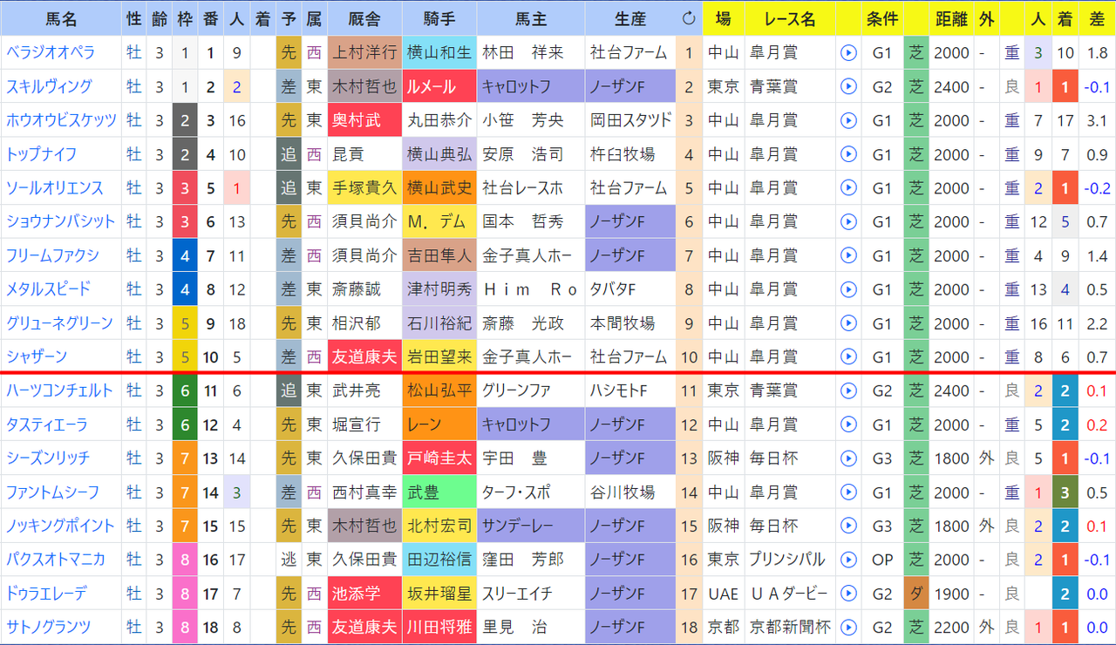
Task: Select jockey 戸崎圭太 cell
Action: (439, 458)
